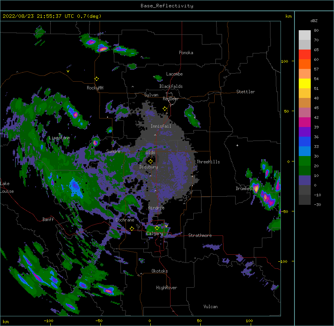Screen dimensions: 334x326
Task: Select the Strathmore label
Action: 200,235
